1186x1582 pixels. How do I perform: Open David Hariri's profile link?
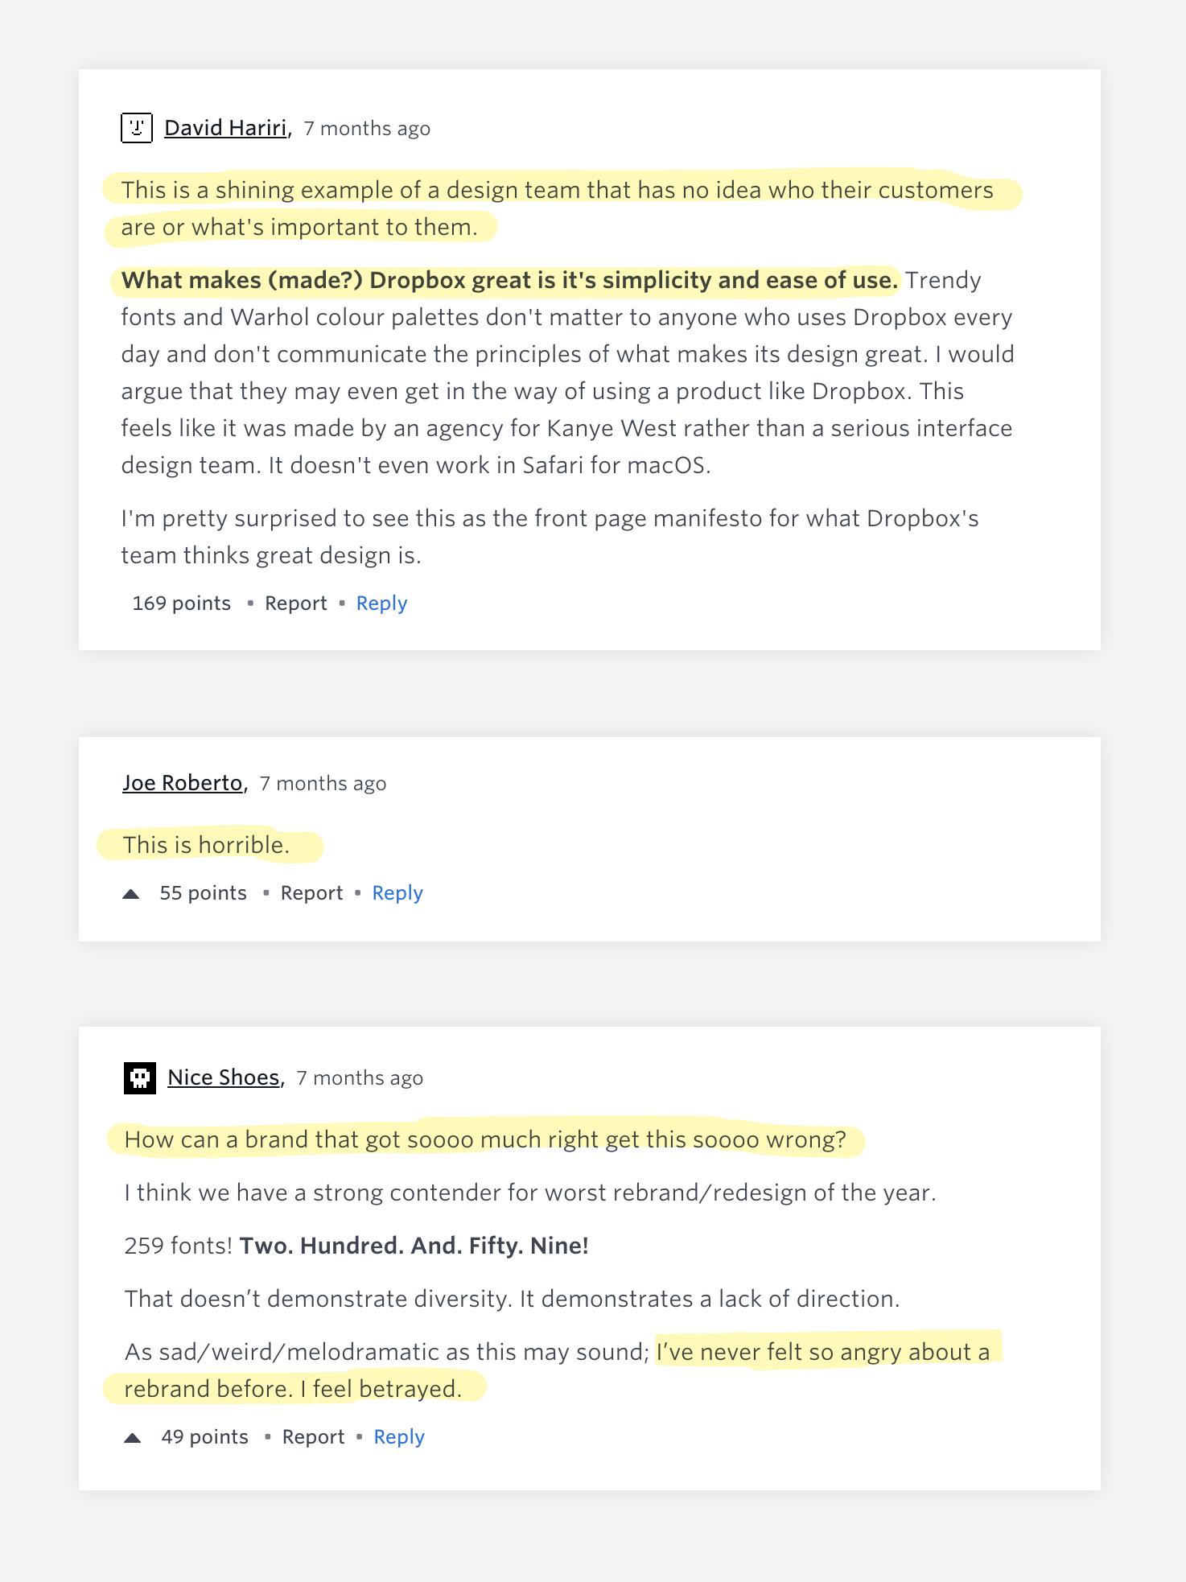coord(225,128)
